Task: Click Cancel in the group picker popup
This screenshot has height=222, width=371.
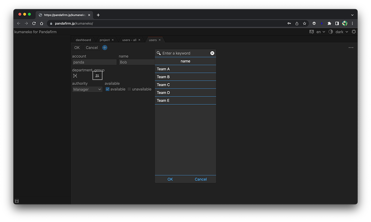Action: (x=201, y=179)
